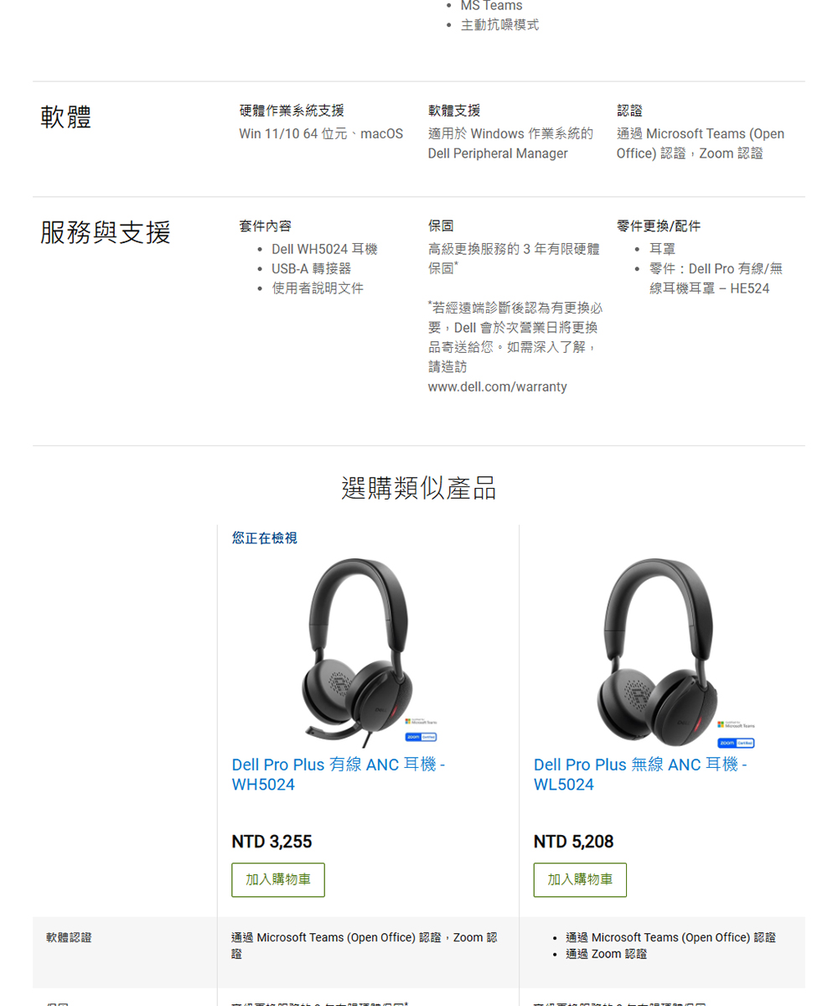Click the NTD 3,255 price
The height and width of the screenshot is (1006, 838).
click(272, 841)
